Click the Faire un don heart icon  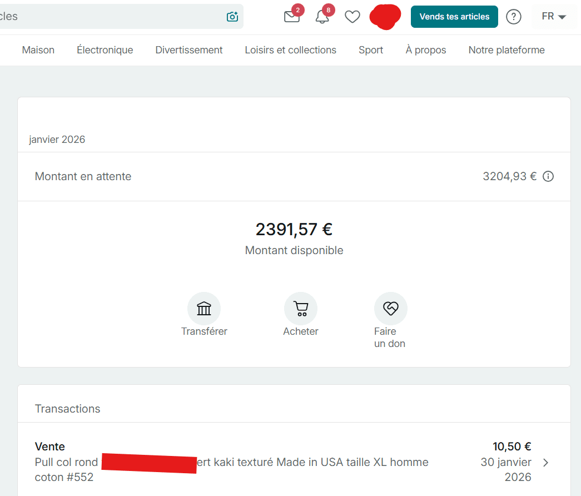[390, 309]
